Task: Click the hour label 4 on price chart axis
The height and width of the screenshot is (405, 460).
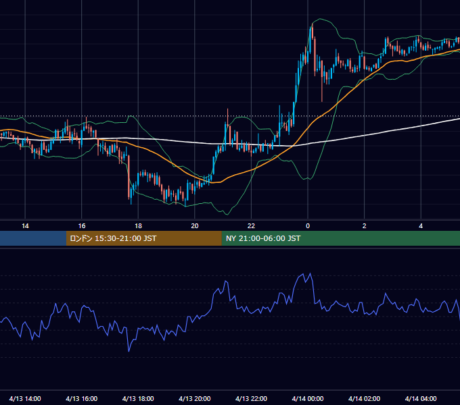Action: pos(421,226)
